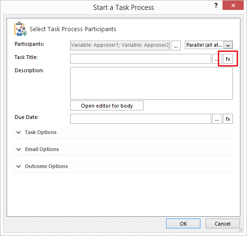Viewport: 247px width, 236px height.
Task: Click the resize grip in dialog corner
Action: click(240, 230)
